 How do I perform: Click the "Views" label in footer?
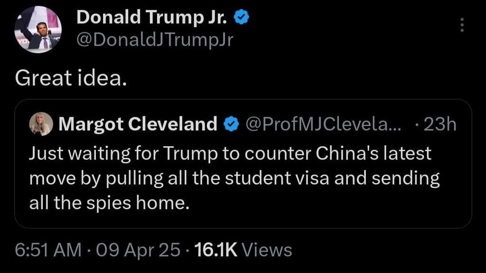[267, 250]
